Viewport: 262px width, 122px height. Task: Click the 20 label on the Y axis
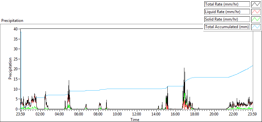(15, 69)
